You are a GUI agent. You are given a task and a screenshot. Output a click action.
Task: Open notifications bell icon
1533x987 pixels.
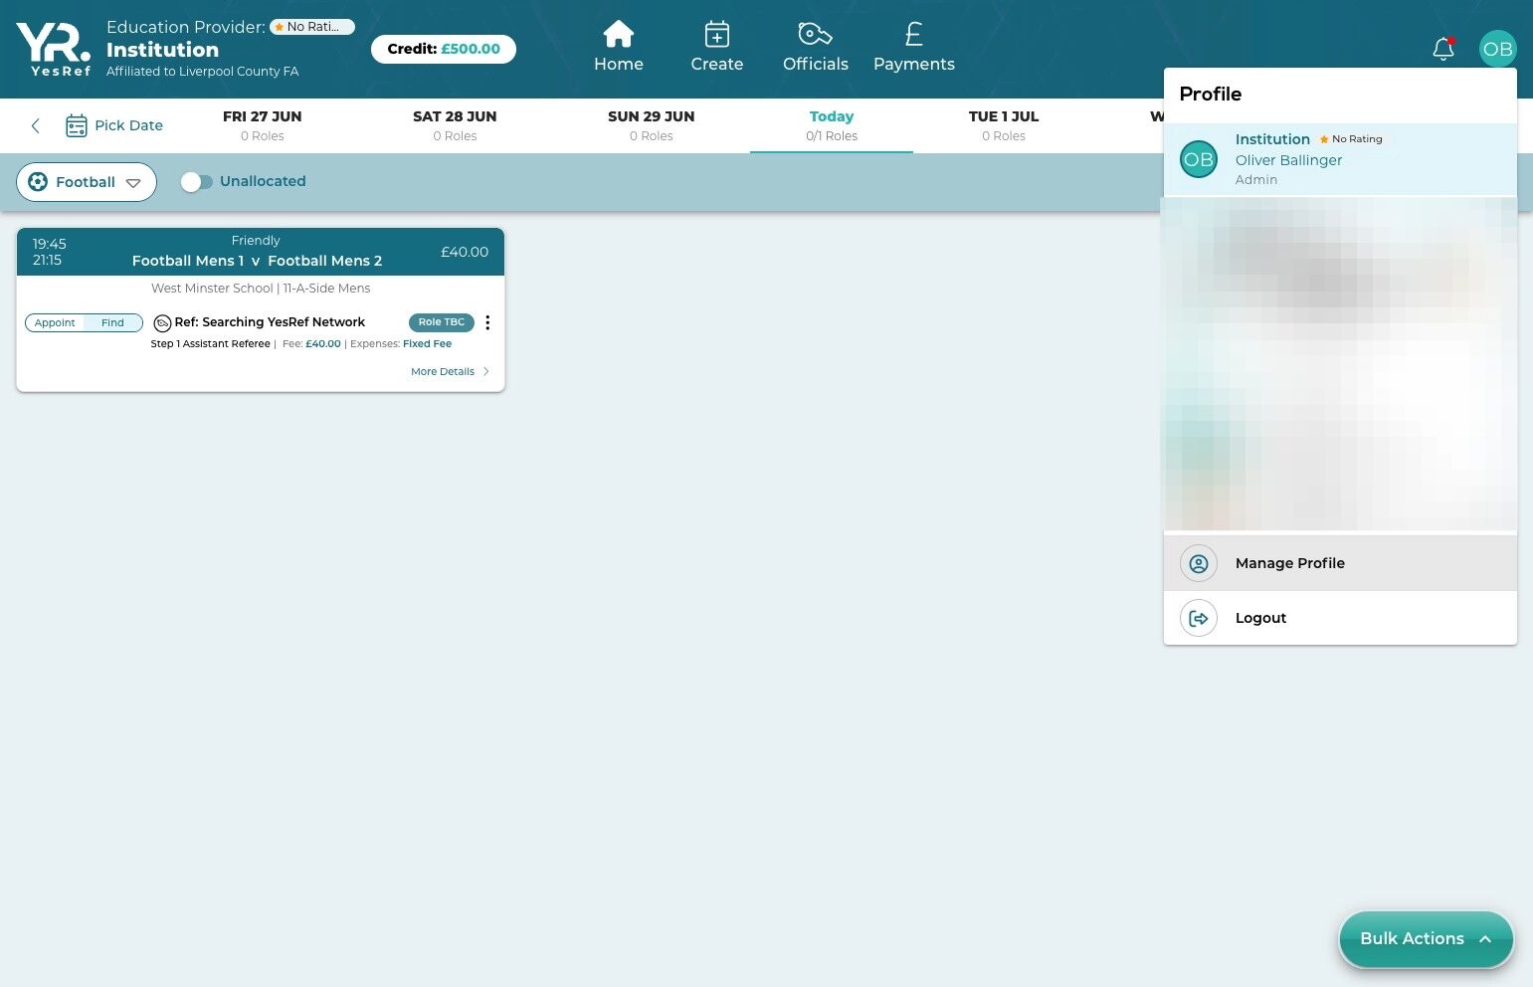pos(1443,49)
